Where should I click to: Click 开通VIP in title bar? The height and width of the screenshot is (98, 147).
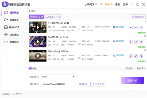pos(109,4)
